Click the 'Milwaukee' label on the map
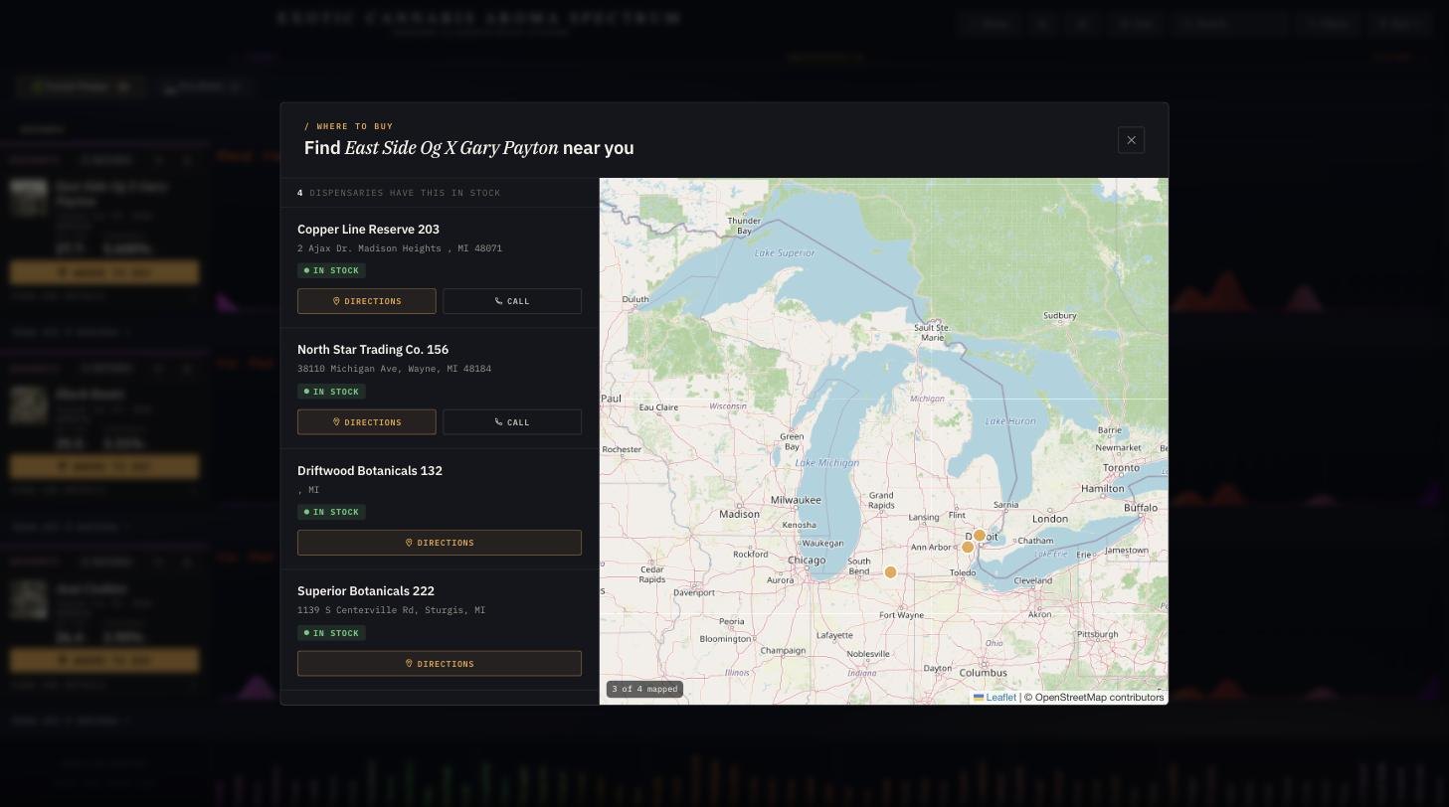 [796, 500]
